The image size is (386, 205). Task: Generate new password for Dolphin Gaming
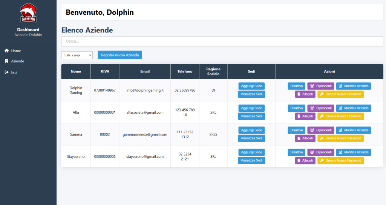click(x=340, y=94)
